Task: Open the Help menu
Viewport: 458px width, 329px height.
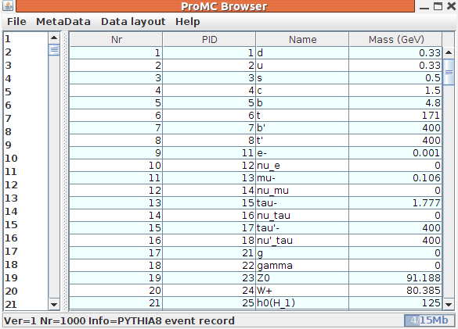Action: pyautogui.click(x=188, y=22)
